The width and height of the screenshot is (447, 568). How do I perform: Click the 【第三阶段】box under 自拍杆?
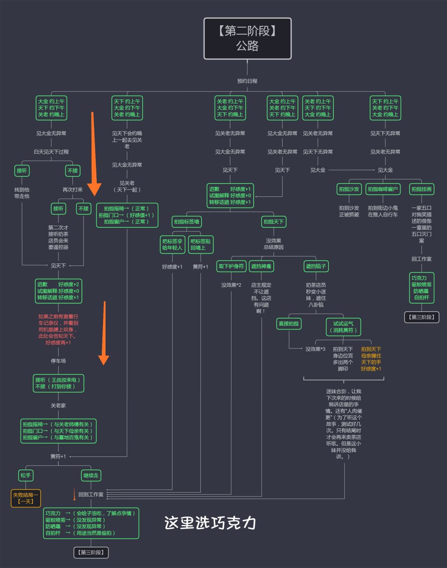(422, 317)
